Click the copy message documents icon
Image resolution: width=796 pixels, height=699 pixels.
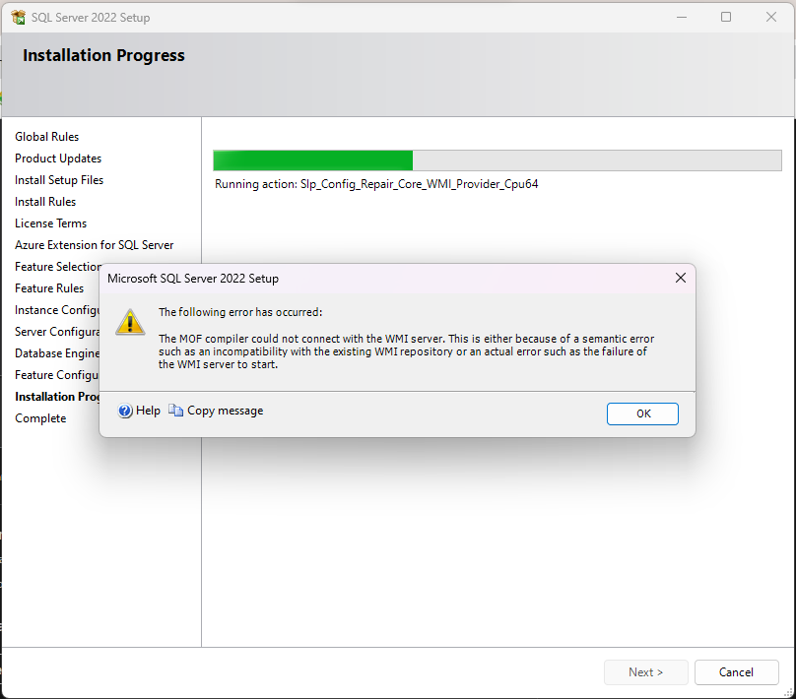point(175,410)
